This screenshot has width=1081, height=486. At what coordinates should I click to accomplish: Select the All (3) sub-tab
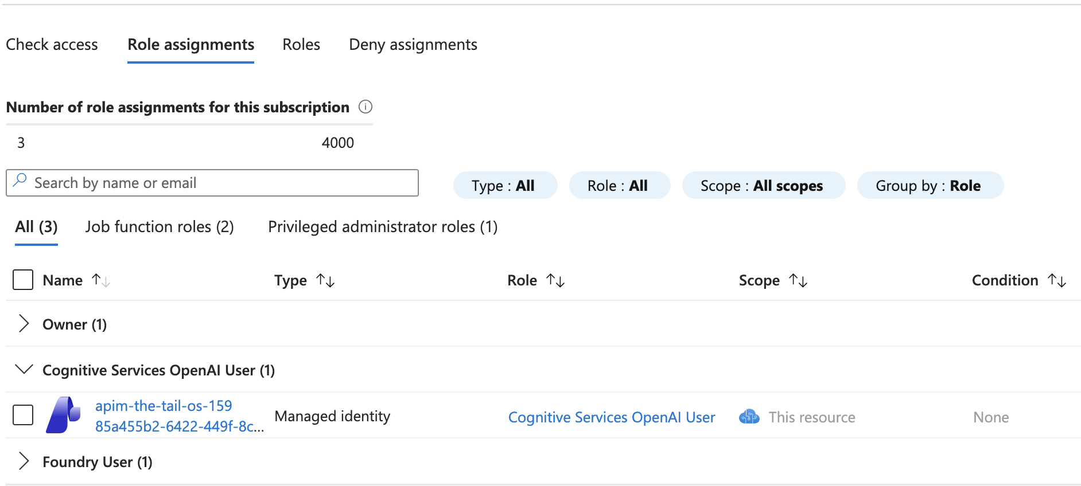pyautogui.click(x=36, y=227)
